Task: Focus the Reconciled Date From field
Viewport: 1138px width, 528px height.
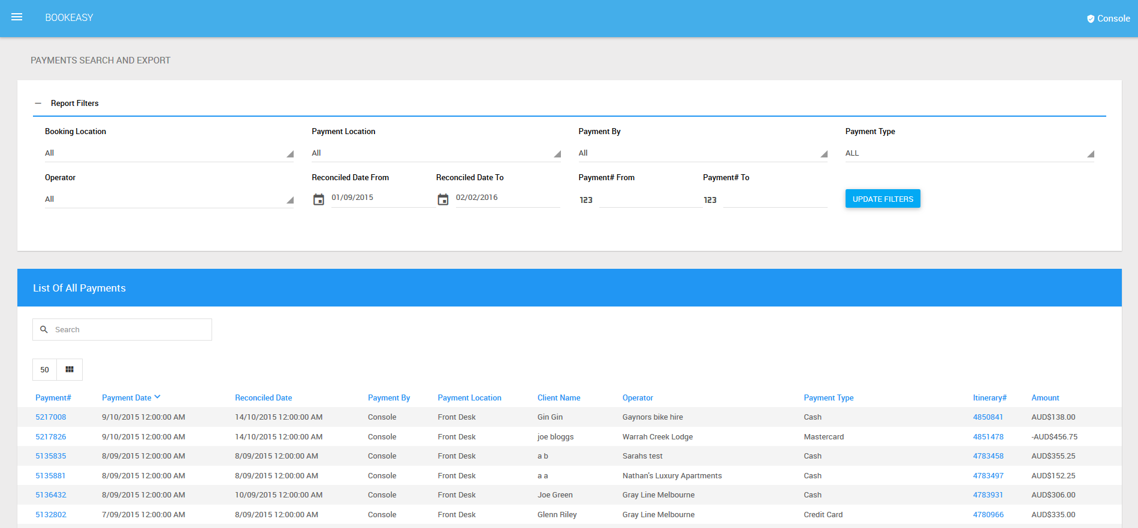Action: coord(384,198)
